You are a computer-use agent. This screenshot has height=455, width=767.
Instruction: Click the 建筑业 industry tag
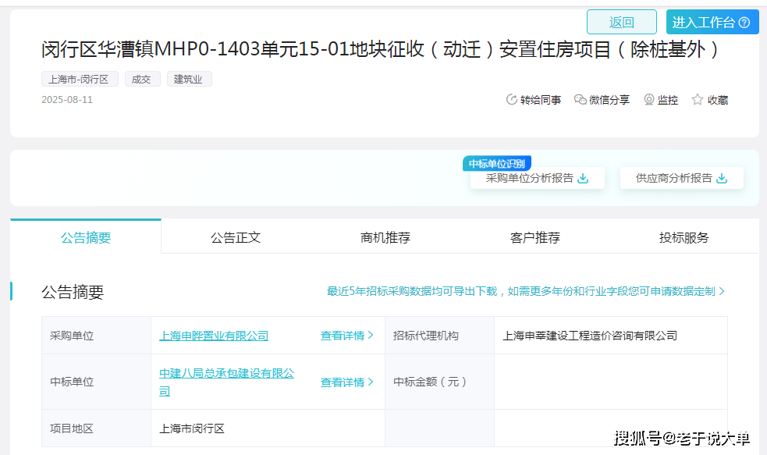pos(189,80)
